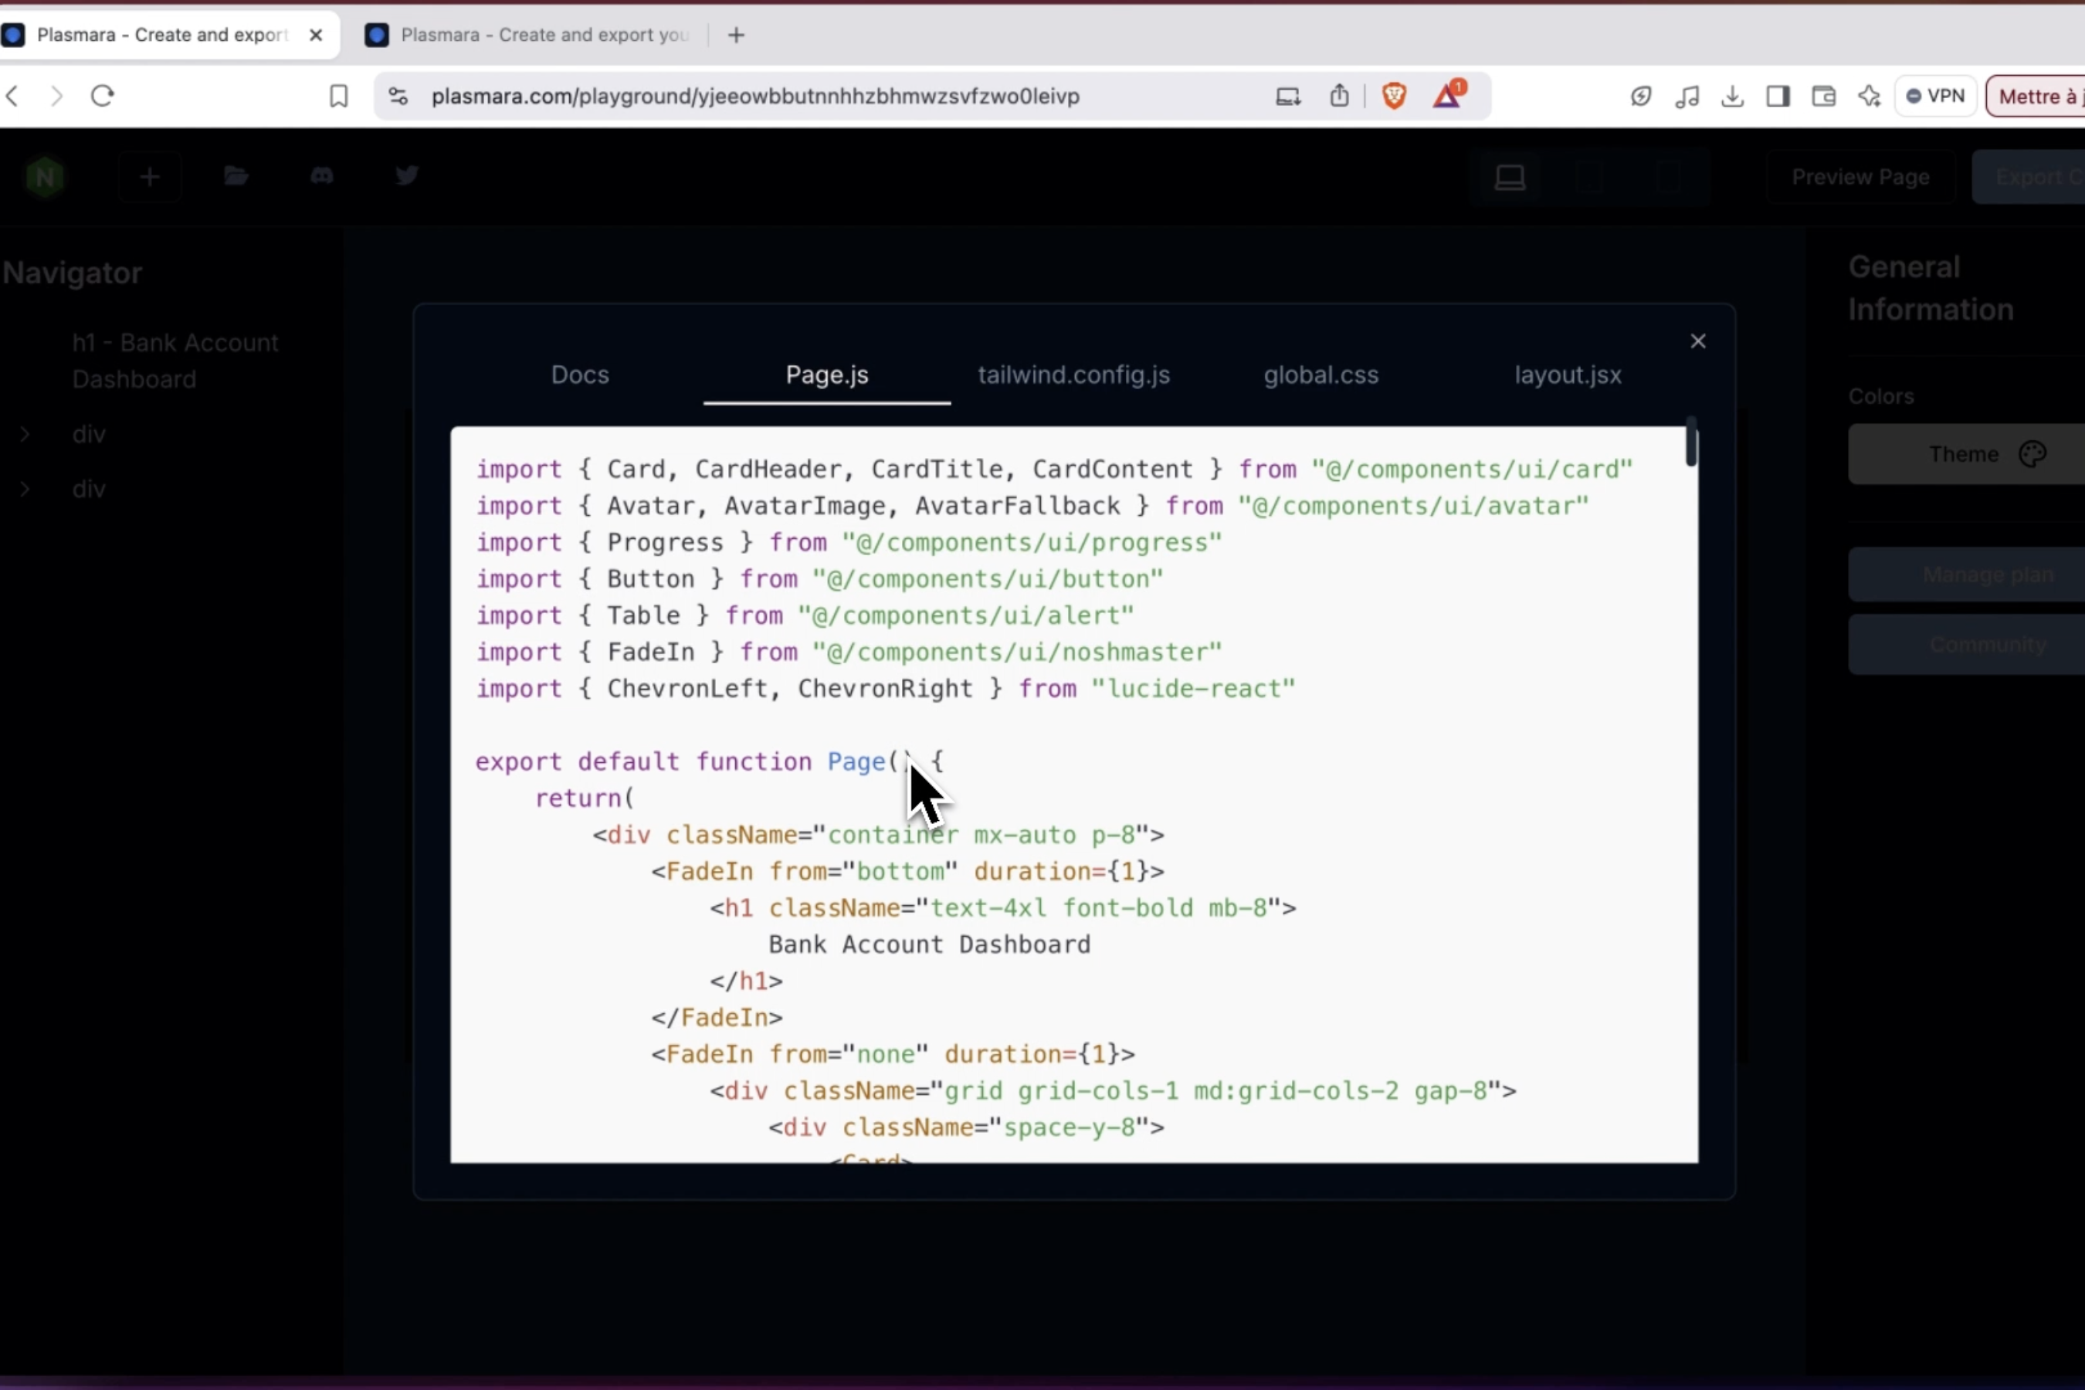Click the "@/components/ui/noshmaster" import string
The image size is (2085, 1390).
pos(1017,653)
